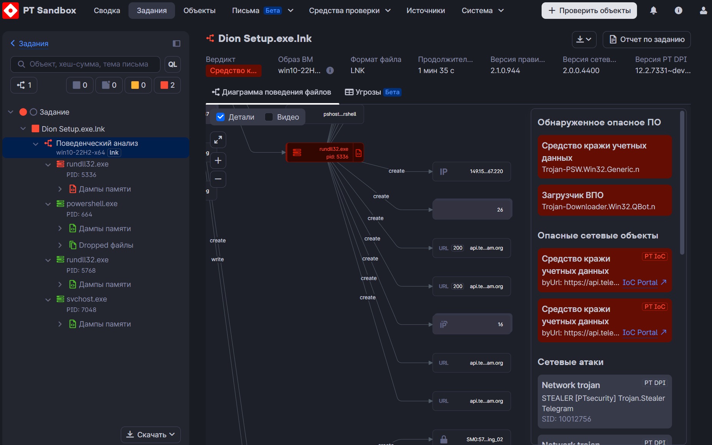Zoom in on the diagram
The image size is (712, 445).
coord(218,160)
